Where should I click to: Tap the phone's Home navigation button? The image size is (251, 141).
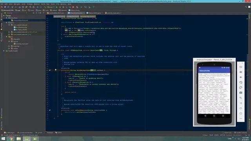point(214,116)
